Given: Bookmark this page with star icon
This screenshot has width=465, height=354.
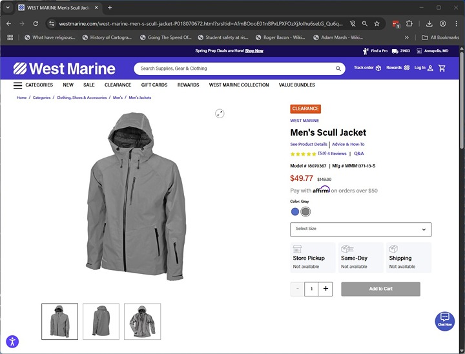Looking at the screenshot, I should (377, 23).
